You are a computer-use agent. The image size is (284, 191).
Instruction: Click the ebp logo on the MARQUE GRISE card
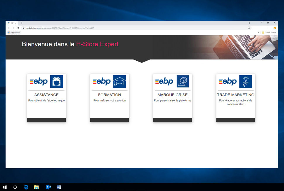tap(164, 81)
